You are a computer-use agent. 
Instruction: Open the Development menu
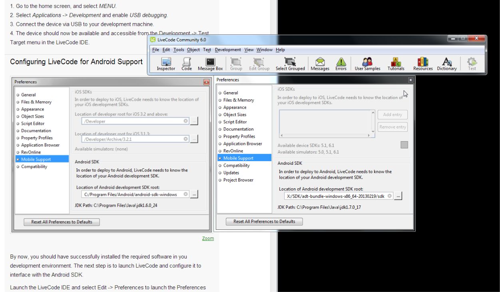228,50
